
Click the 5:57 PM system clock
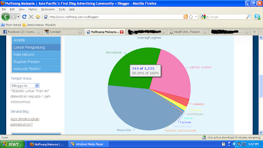click(253, 144)
